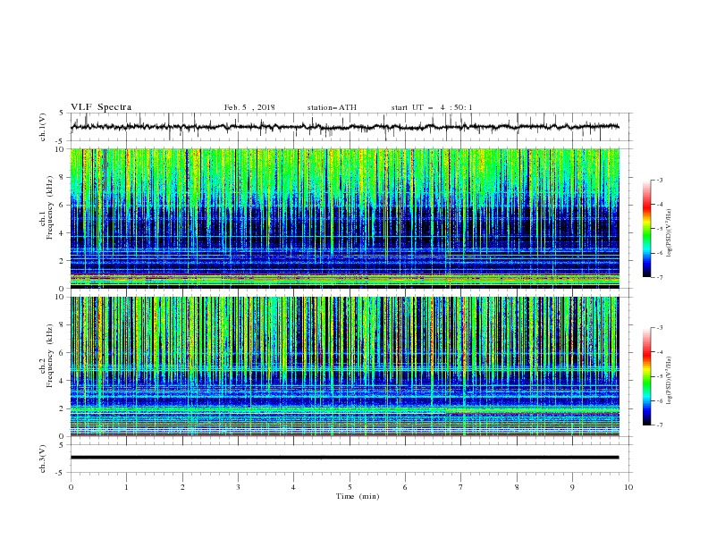Click the "-7" label on ch.2 color bar
Screen dimensions: 708x547
click(x=659, y=425)
